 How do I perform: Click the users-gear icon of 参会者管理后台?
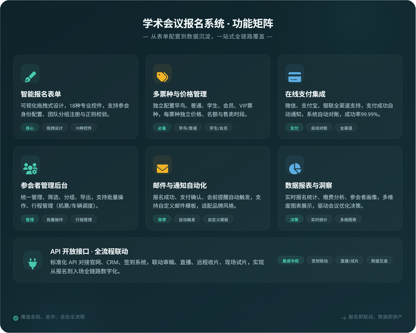coord(30,168)
